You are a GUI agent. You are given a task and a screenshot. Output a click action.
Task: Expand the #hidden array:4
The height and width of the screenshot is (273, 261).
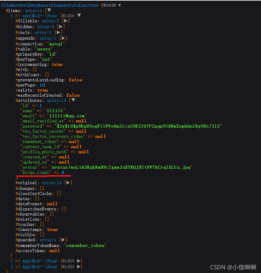61,27
